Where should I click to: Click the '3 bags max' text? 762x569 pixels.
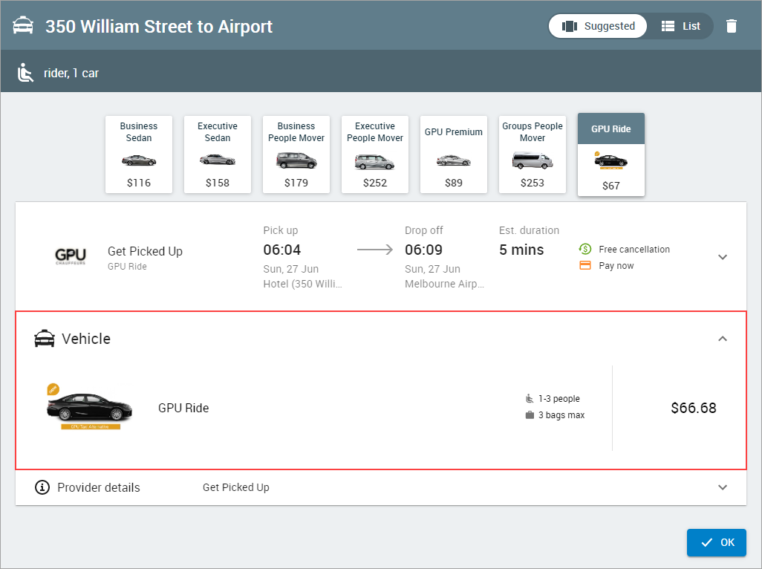pyautogui.click(x=561, y=415)
